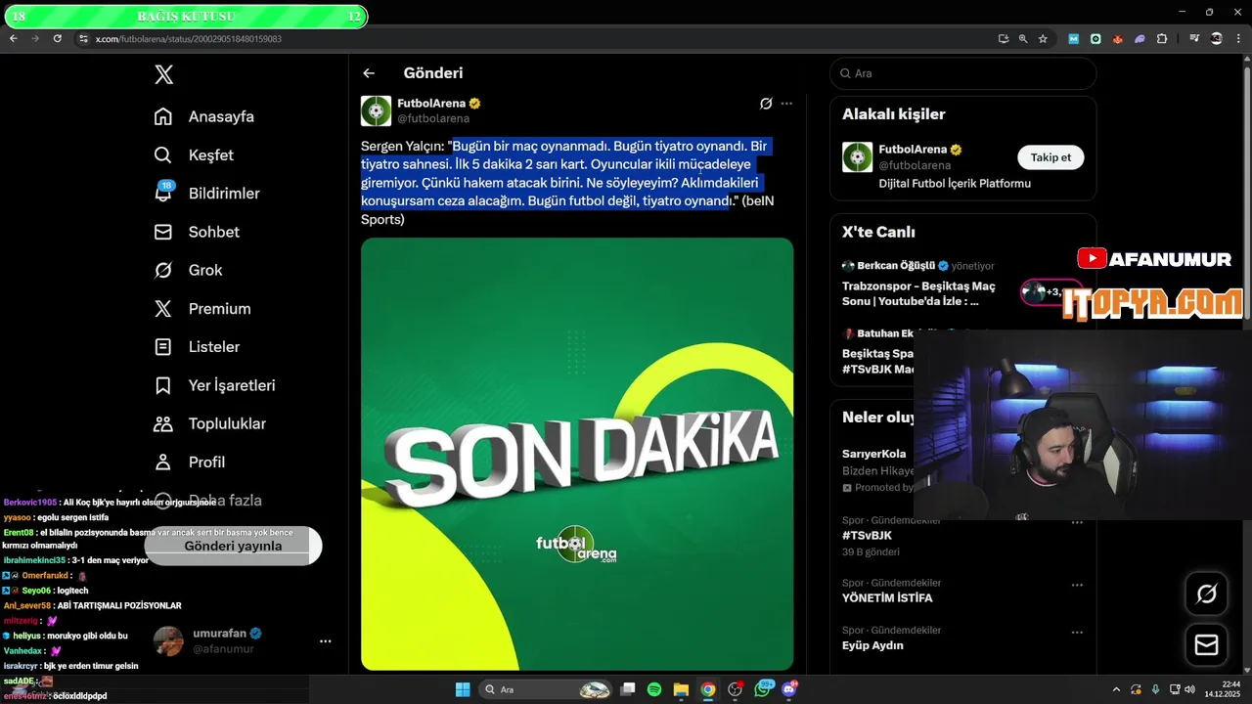Go back with the Gönderi arrow
Image resolution: width=1252 pixels, height=704 pixels.
click(x=369, y=73)
